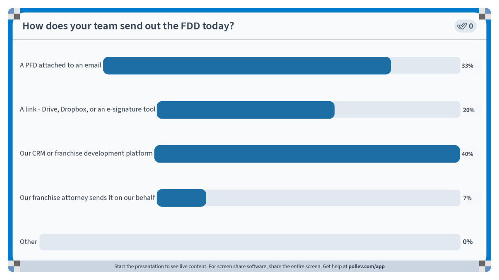The height and width of the screenshot is (280, 499).
Task: Click the response count checkmark icon
Action: 462,26
